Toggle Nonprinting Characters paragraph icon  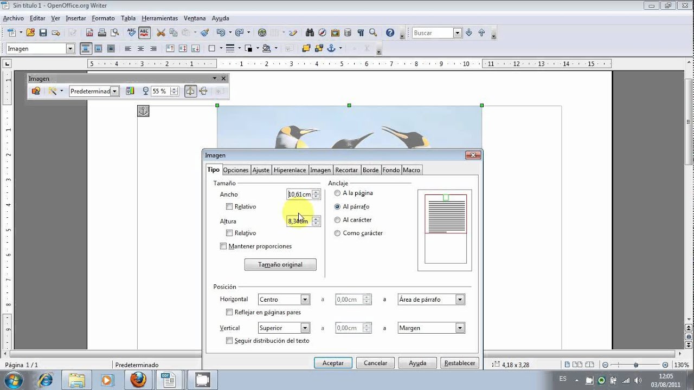361,33
